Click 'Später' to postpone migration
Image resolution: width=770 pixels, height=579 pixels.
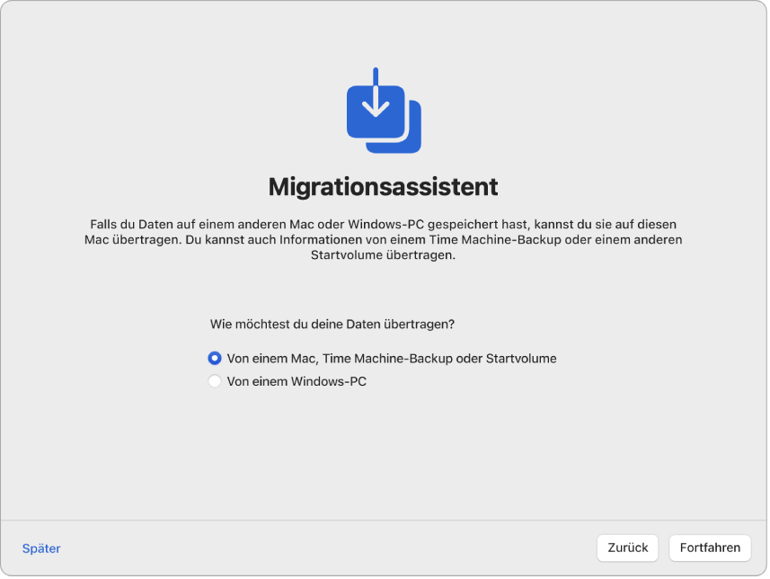pyautogui.click(x=40, y=548)
